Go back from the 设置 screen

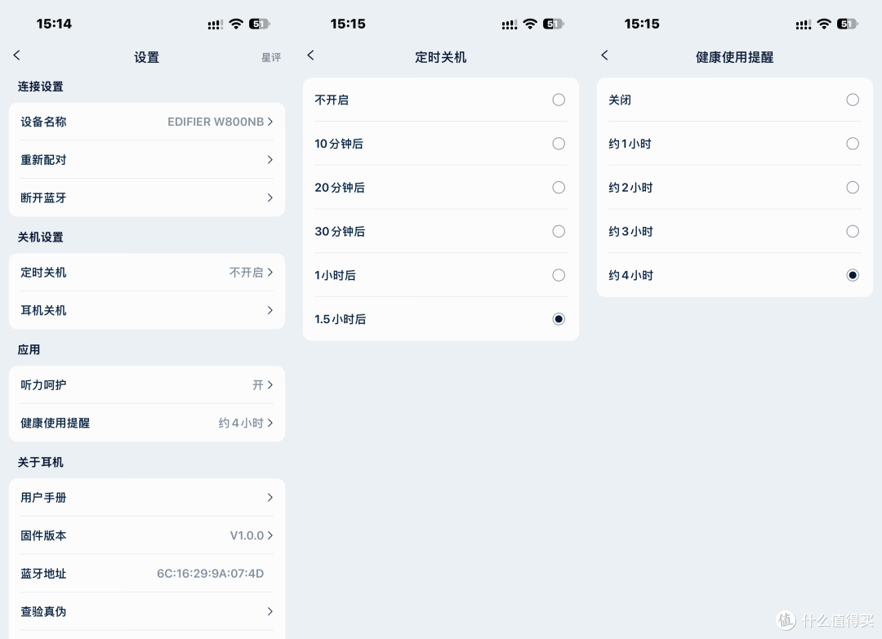click(17, 55)
